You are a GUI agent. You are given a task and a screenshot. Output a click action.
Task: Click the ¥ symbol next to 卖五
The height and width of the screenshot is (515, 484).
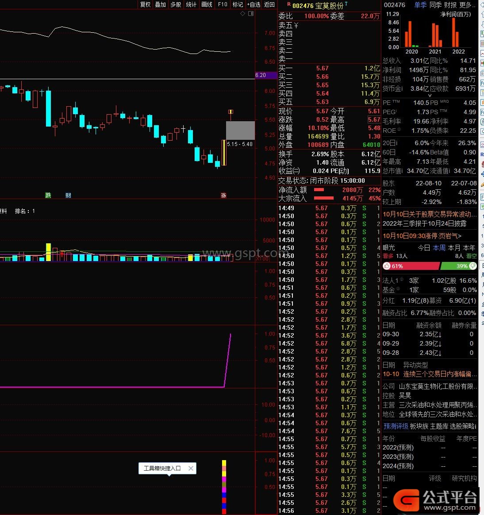click(296, 25)
